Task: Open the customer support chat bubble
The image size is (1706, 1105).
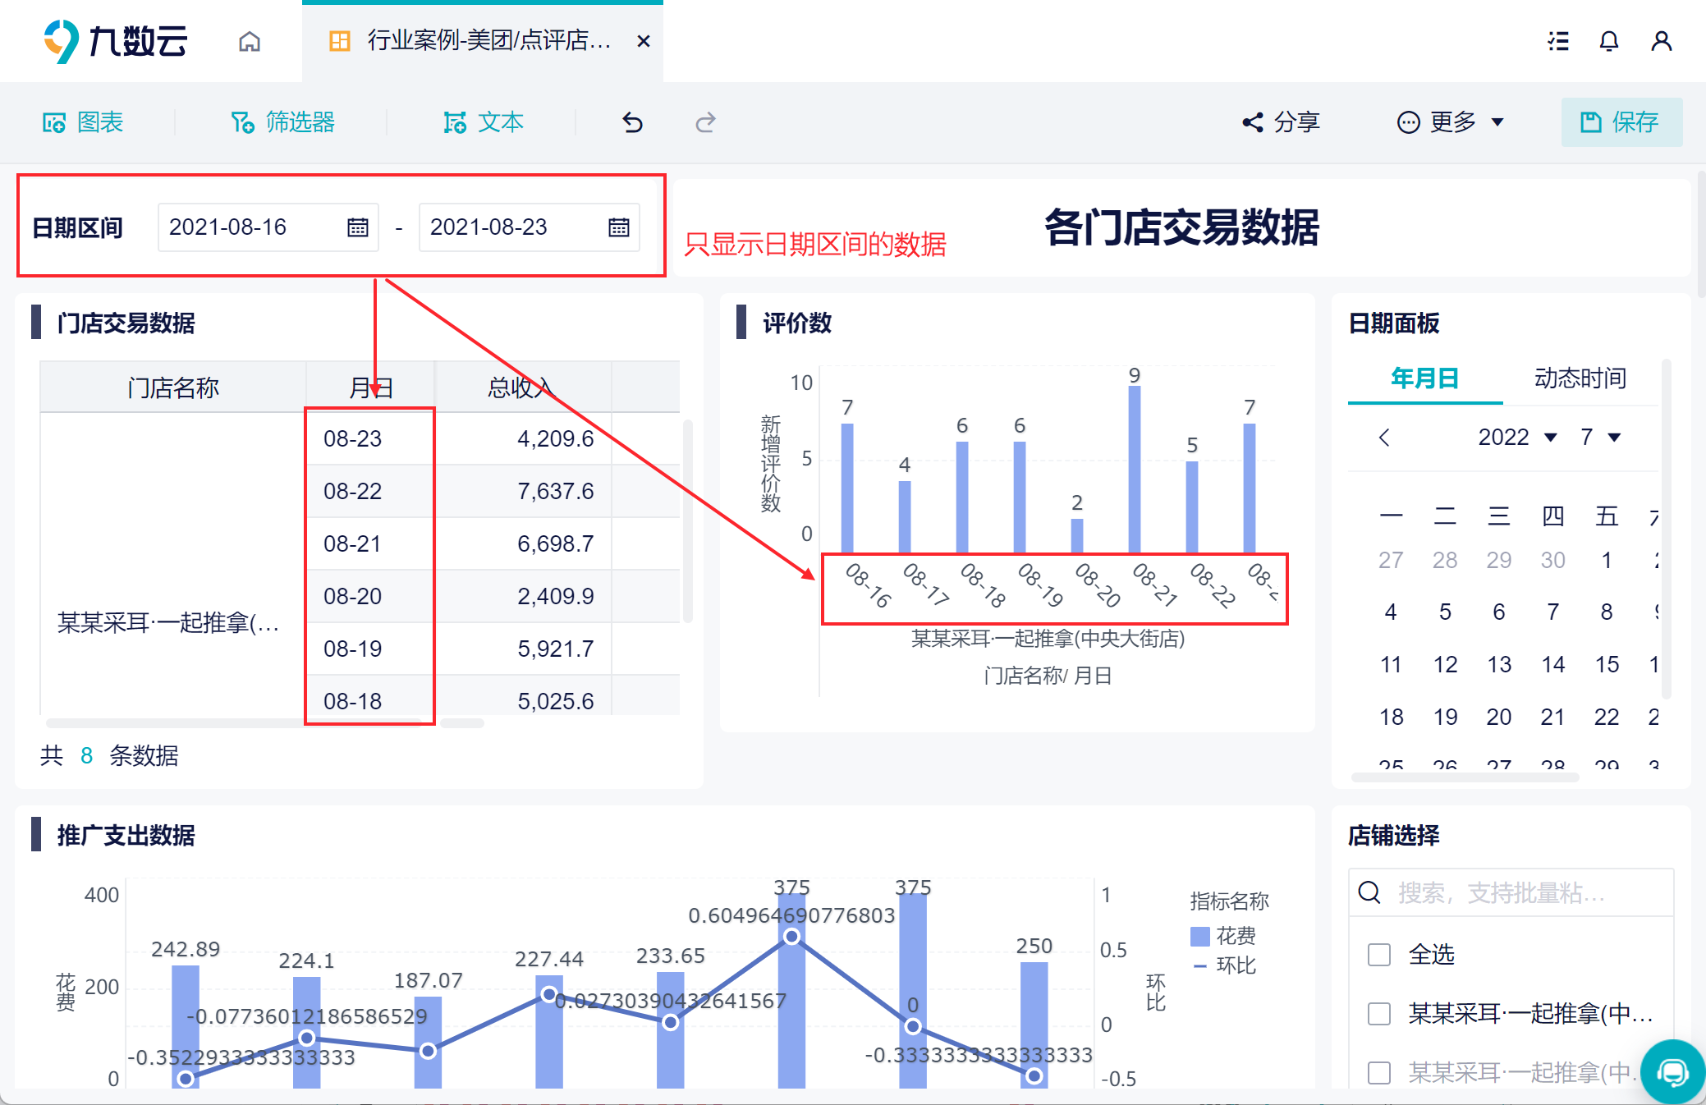Action: (x=1673, y=1071)
